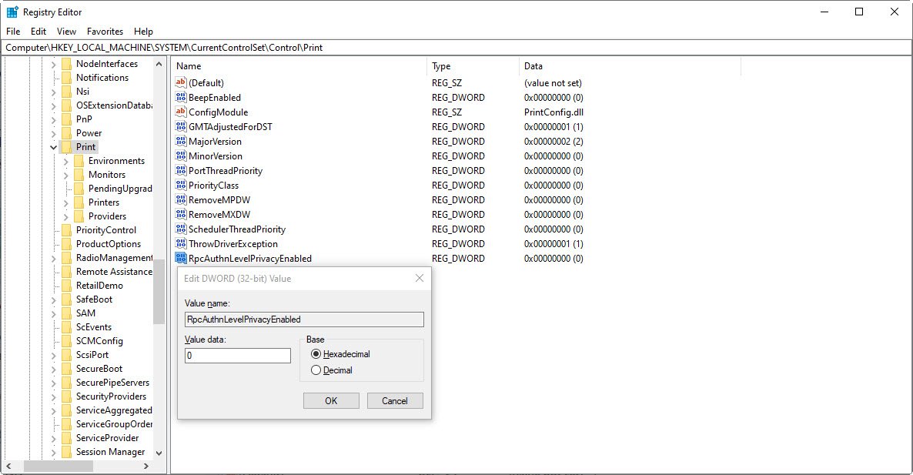Expand the Providers subkey
The width and height of the screenshot is (913, 475).
[65, 216]
